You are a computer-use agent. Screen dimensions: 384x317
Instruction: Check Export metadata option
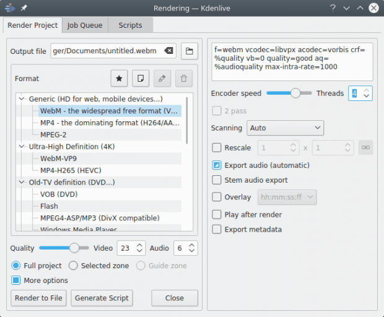[x=217, y=229]
